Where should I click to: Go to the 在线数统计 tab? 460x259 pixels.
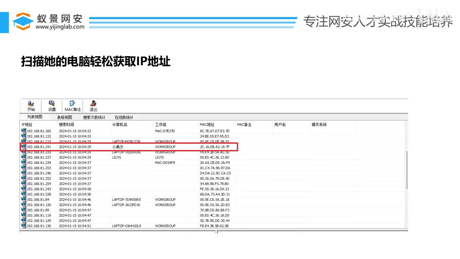click(124, 117)
